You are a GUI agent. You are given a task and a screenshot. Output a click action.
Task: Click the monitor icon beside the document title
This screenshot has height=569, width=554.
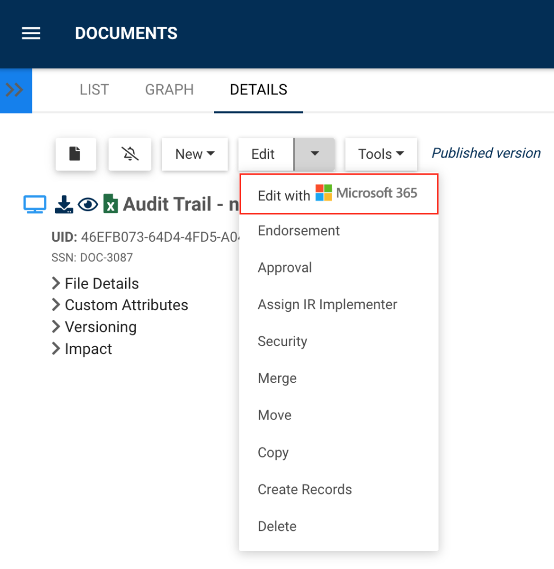point(34,204)
